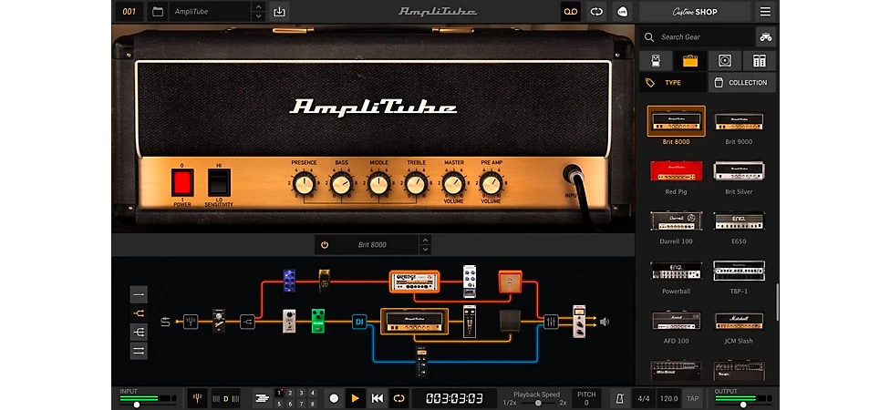Toggle the red Power switch on amp
The width and height of the screenshot is (890, 410).
182,182
